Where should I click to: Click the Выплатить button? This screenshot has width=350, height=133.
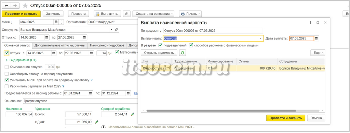pyautogui.click(x=107, y=14)
